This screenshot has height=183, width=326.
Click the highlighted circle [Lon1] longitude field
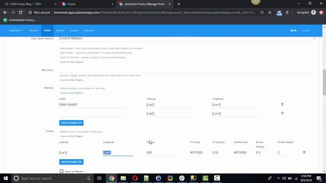click(x=118, y=152)
